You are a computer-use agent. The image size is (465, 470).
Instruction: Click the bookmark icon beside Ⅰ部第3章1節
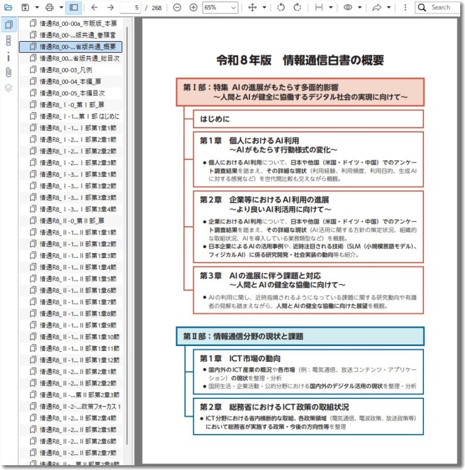click(33, 174)
